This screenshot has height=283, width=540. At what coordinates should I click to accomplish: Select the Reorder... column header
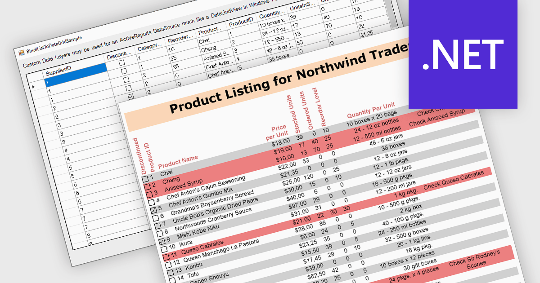click(180, 40)
